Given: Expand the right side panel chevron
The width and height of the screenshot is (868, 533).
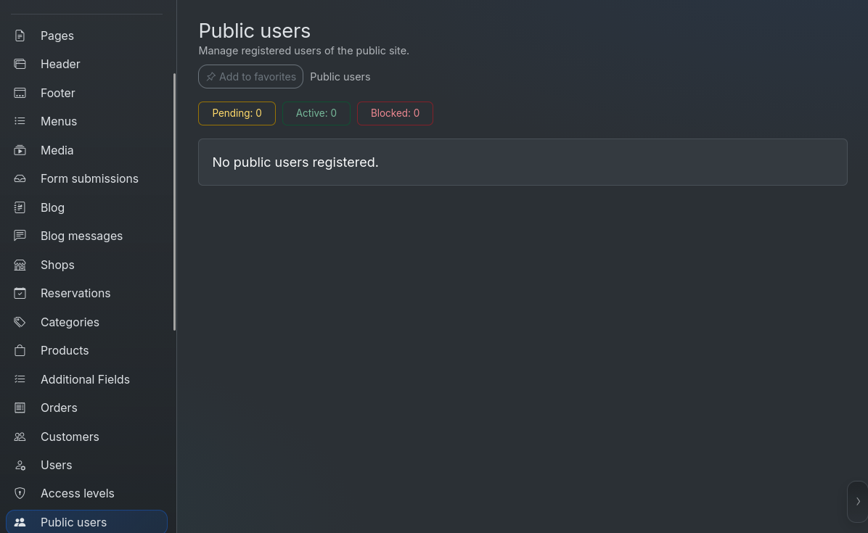Looking at the screenshot, I should [858, 502].
